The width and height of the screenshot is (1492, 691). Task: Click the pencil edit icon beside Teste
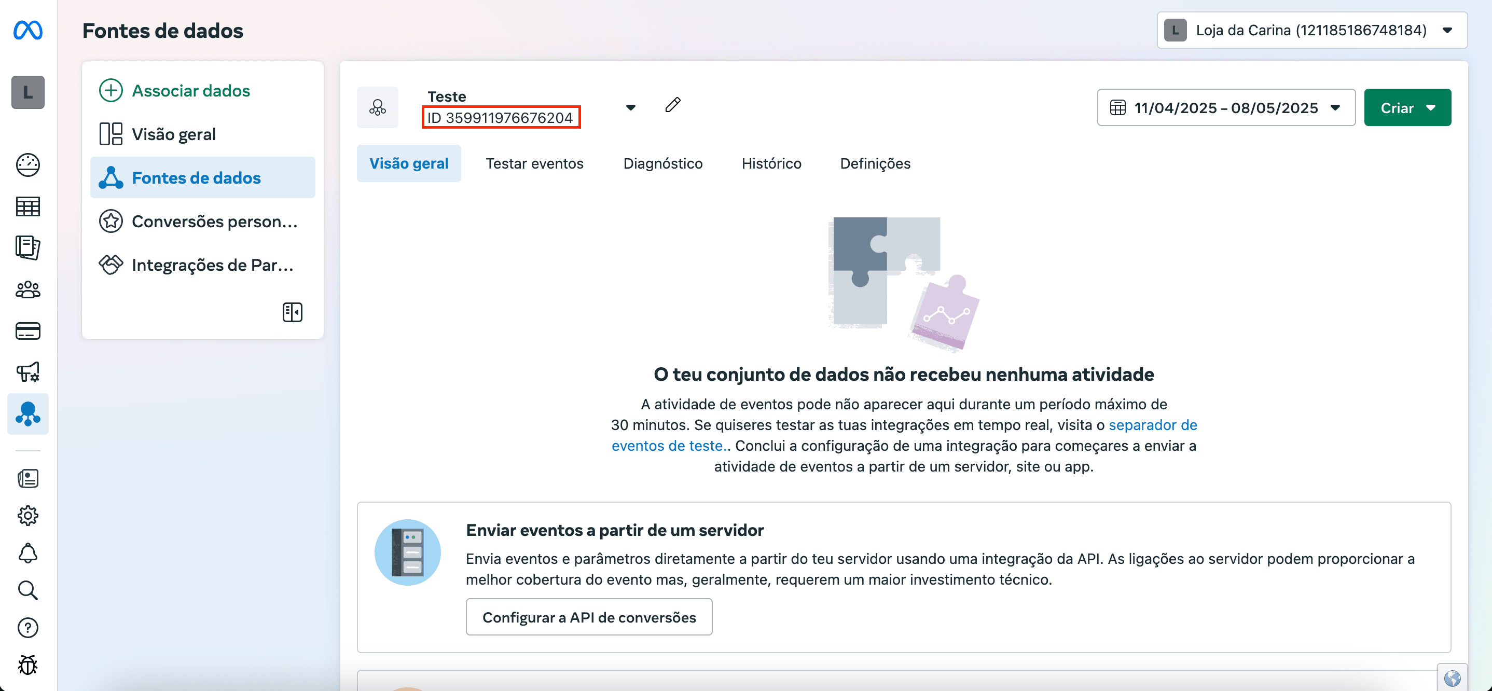(672, 105)
